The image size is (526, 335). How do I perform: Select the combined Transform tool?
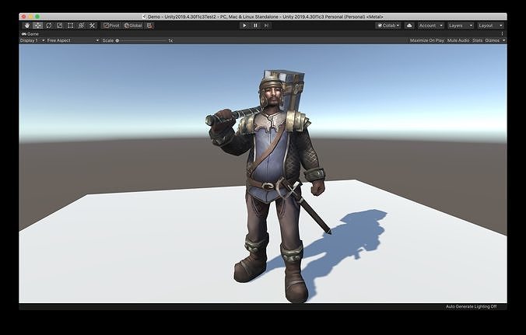click(81, 26)
